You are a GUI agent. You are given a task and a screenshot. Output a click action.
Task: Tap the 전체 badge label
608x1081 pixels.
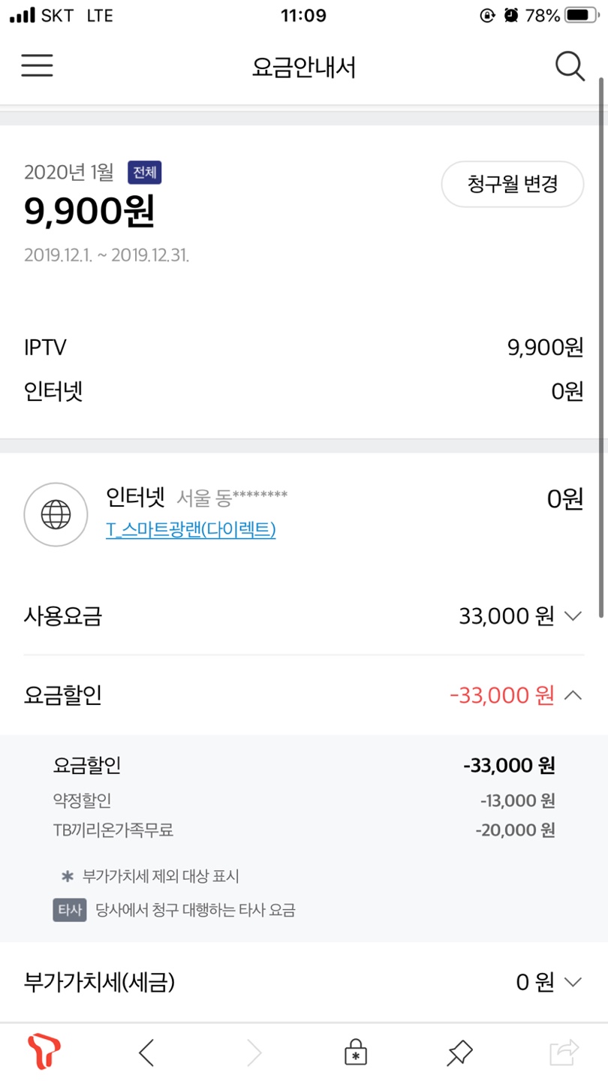pyautogui.click(x=144, y=173)
